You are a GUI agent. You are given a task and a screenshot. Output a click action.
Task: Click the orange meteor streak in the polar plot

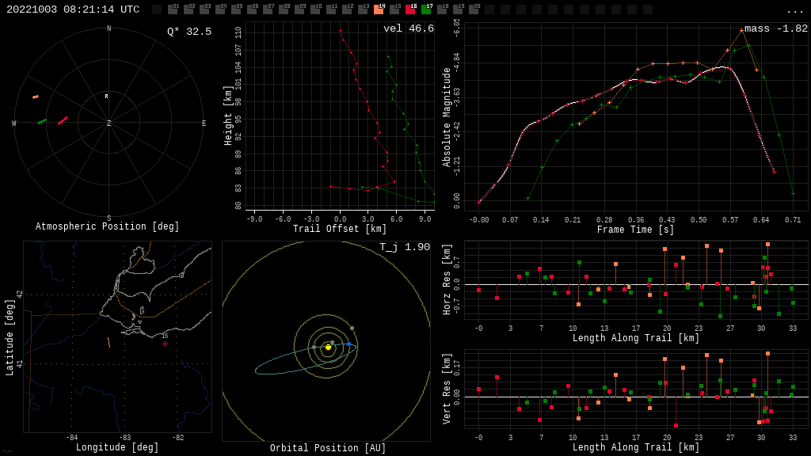pos(35,97)
